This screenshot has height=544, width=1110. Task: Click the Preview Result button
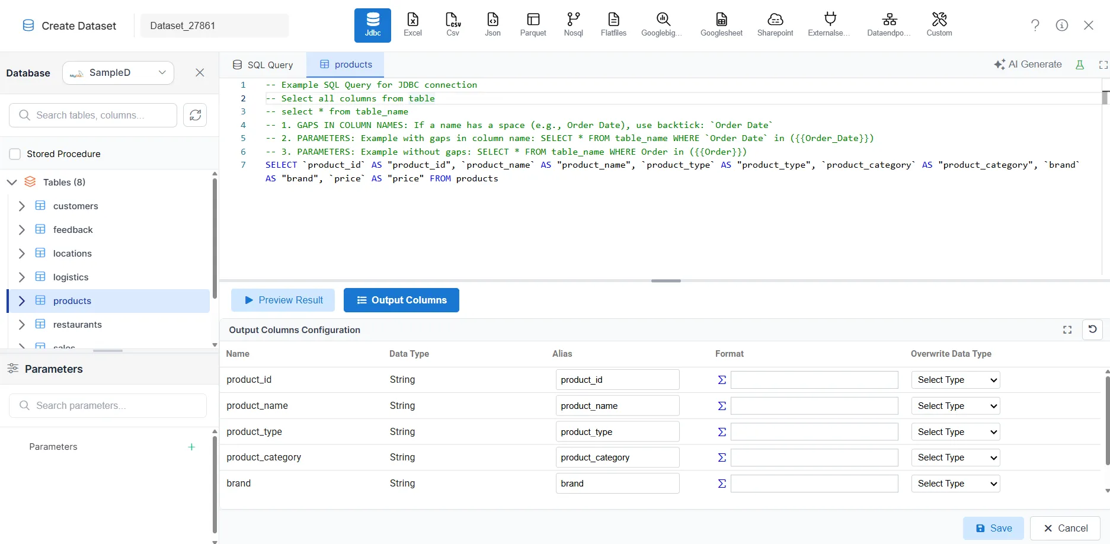tap(283, 300)
